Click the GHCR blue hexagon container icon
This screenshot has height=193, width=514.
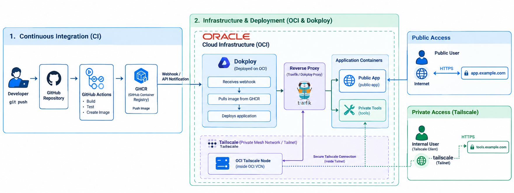point(141,76)
